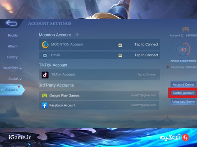Tap to Connect the TikTok Account
197x147 pixels.
pos(147,74)
